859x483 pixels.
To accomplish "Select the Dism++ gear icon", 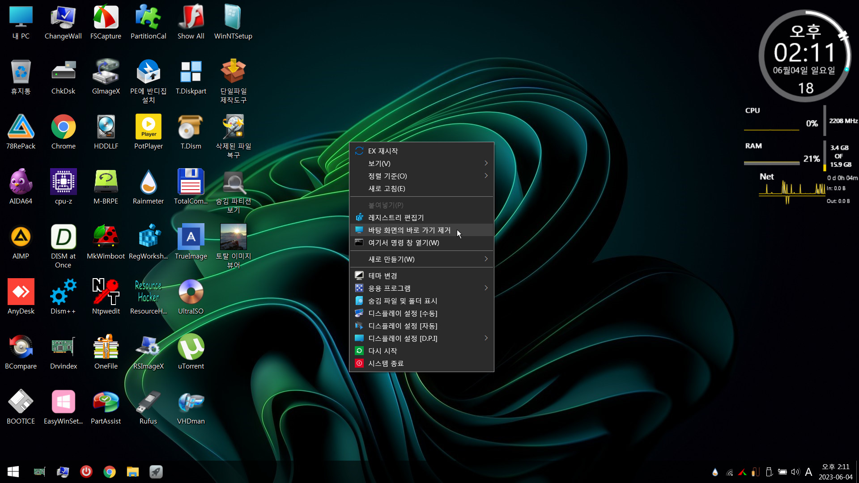I will pyautogui.click(x=63, y=297).
